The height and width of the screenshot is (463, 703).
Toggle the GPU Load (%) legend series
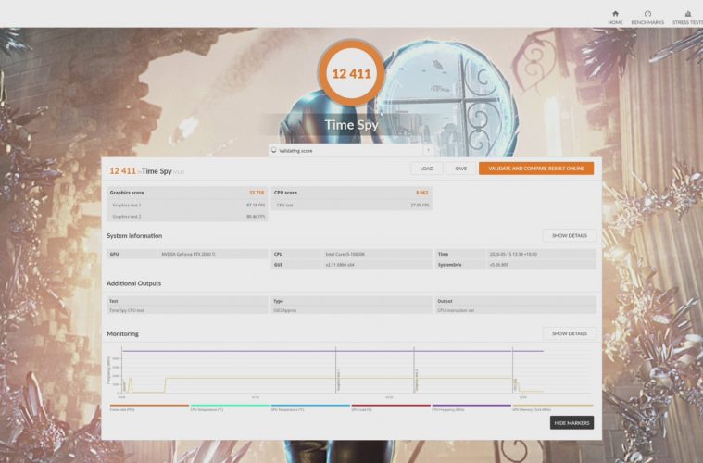391,407
